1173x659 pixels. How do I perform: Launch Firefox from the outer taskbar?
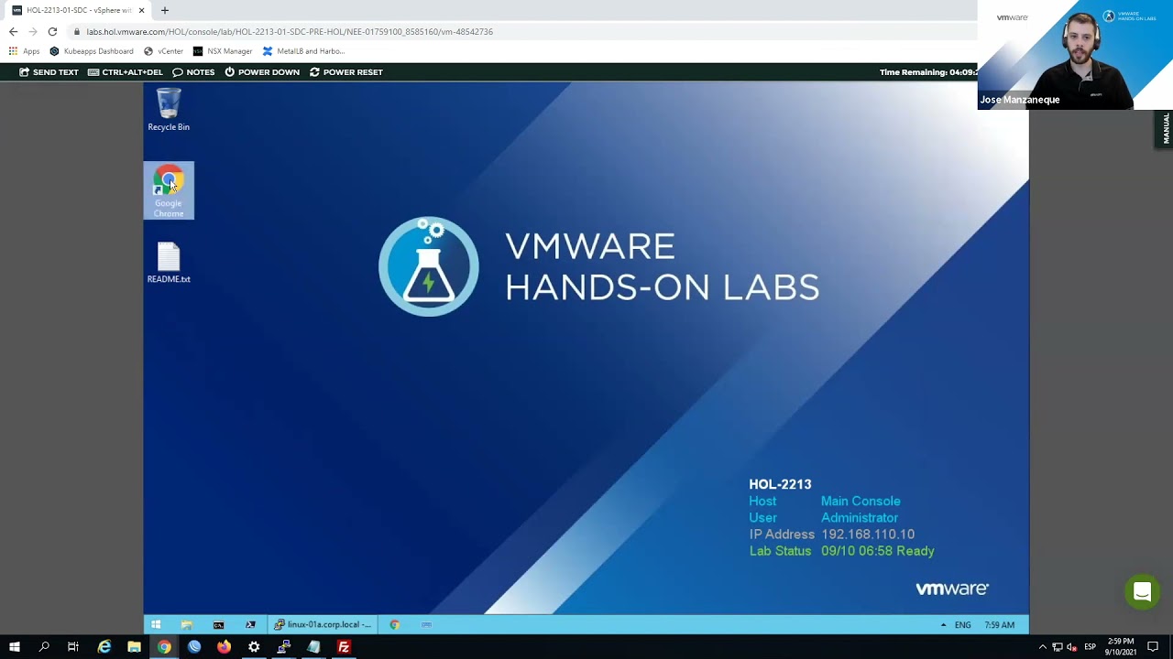pos(224,647)
